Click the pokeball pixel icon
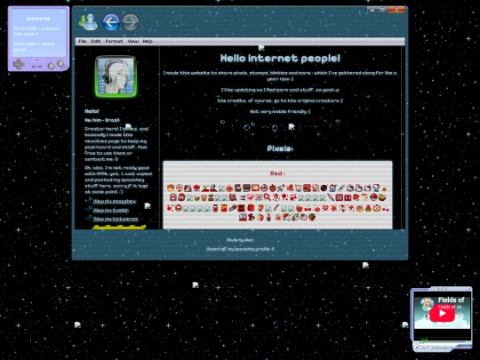 point(373,196)
